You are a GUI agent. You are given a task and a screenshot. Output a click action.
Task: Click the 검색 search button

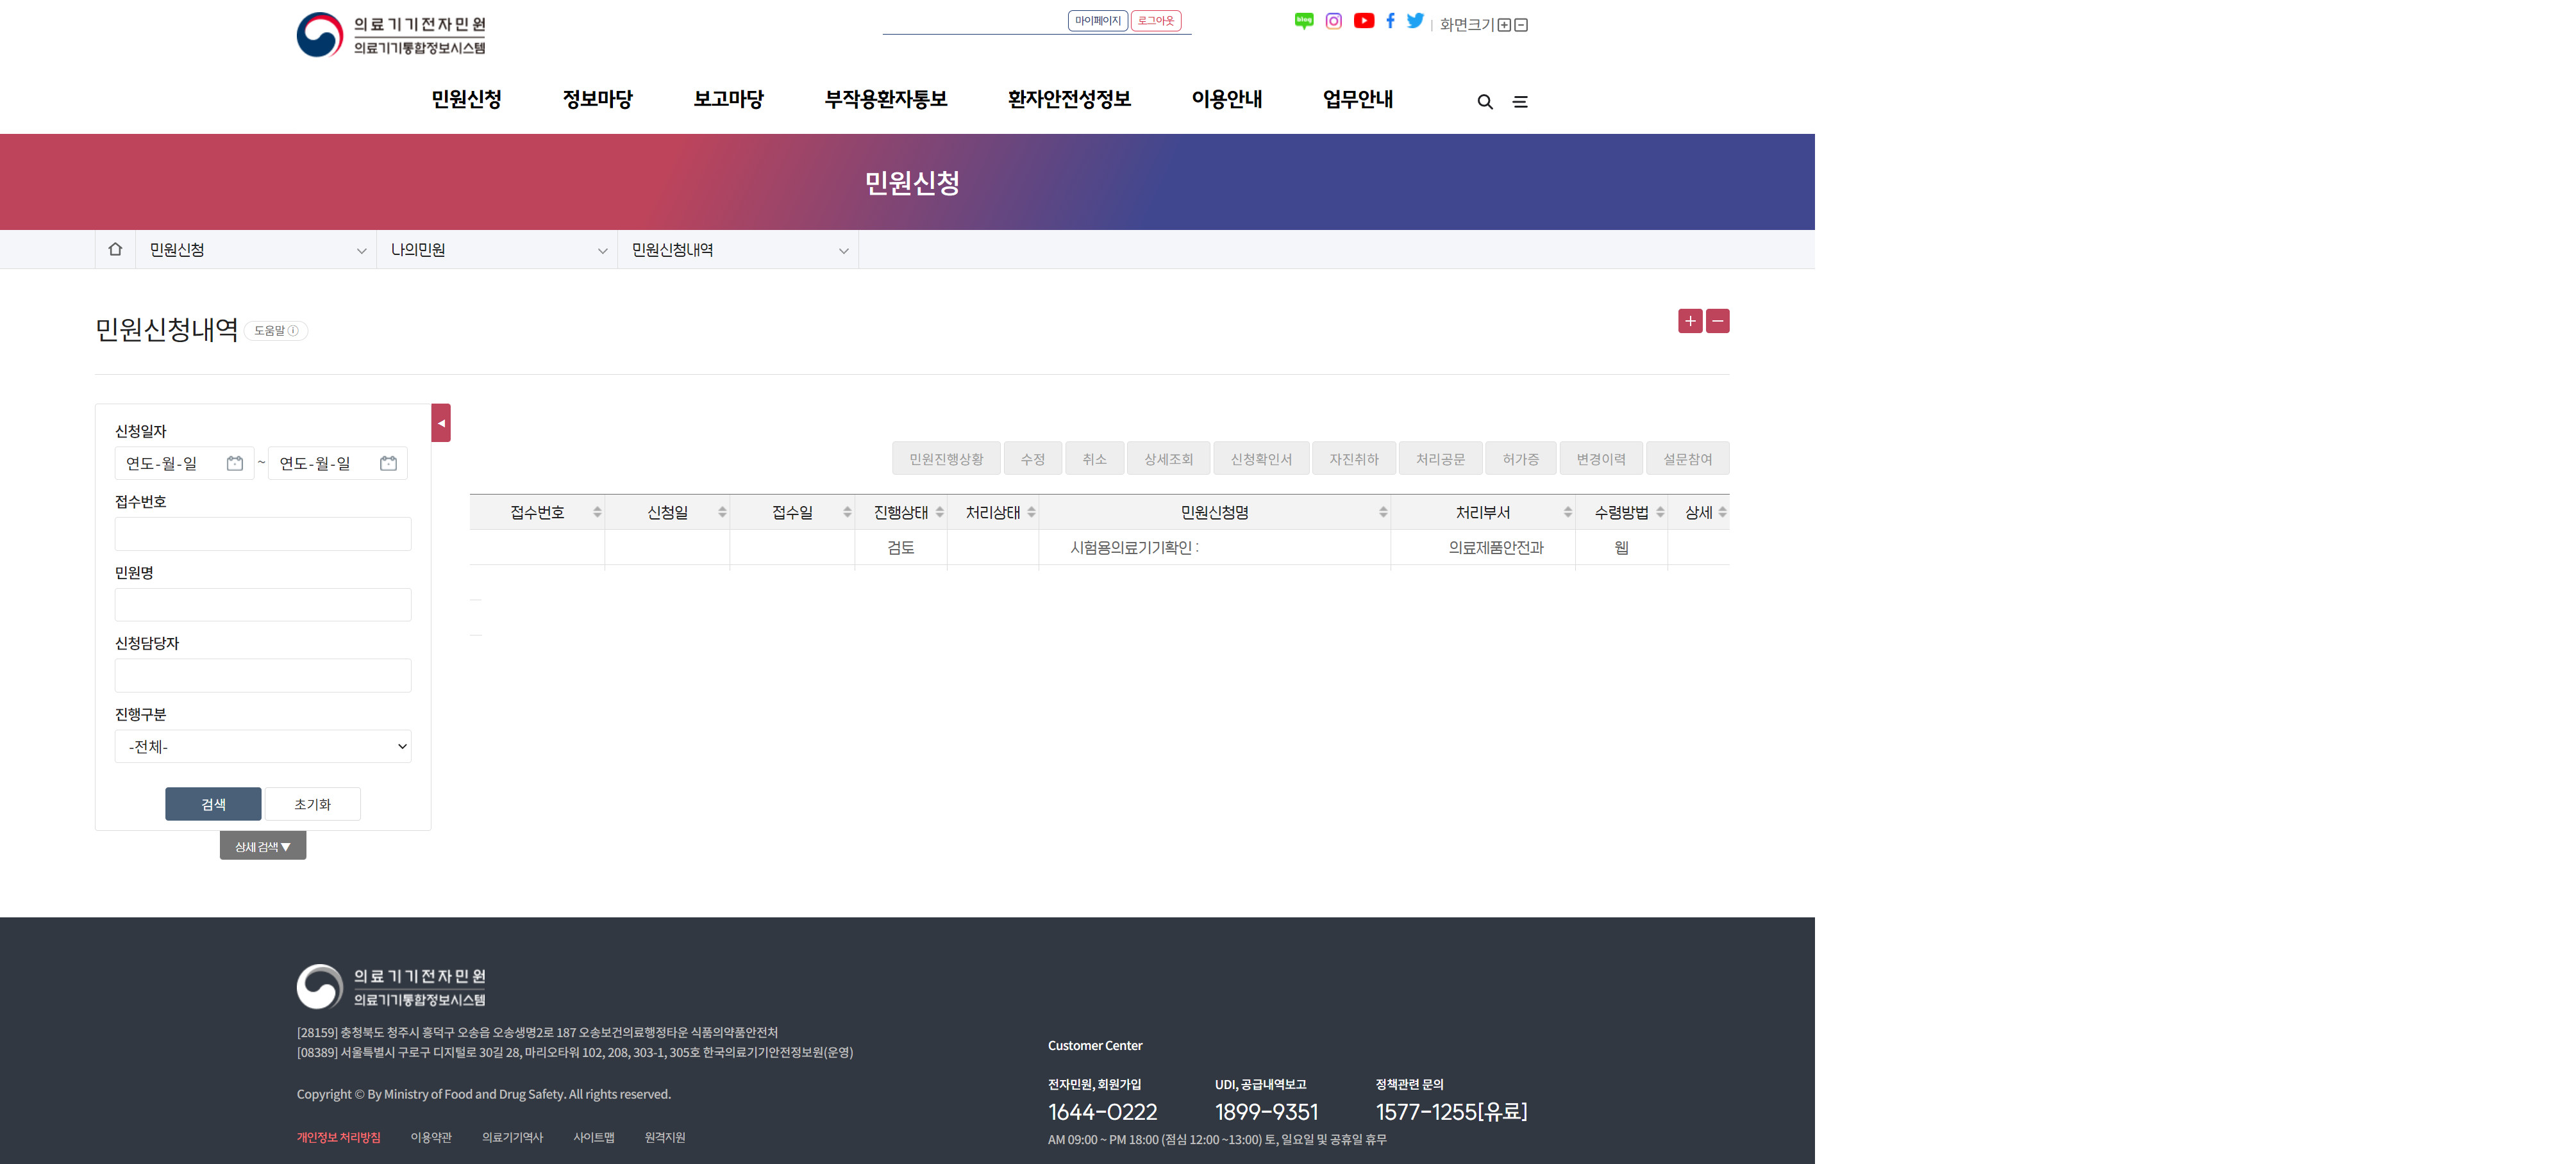tap(213, 805)
